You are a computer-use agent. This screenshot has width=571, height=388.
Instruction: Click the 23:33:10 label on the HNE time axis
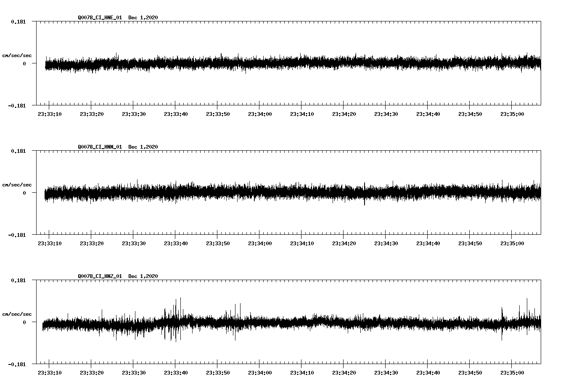49,113
